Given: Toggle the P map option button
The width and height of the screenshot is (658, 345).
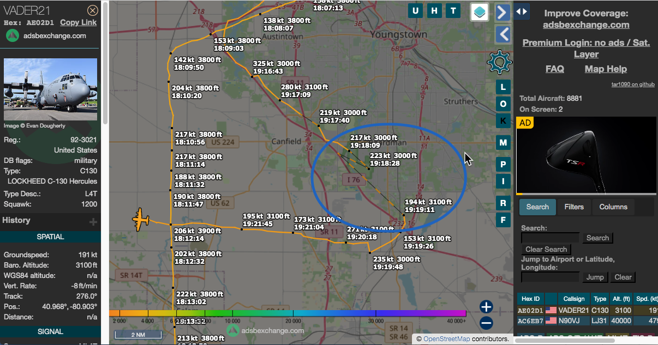Looking at the screenshot, I should 503,164.
